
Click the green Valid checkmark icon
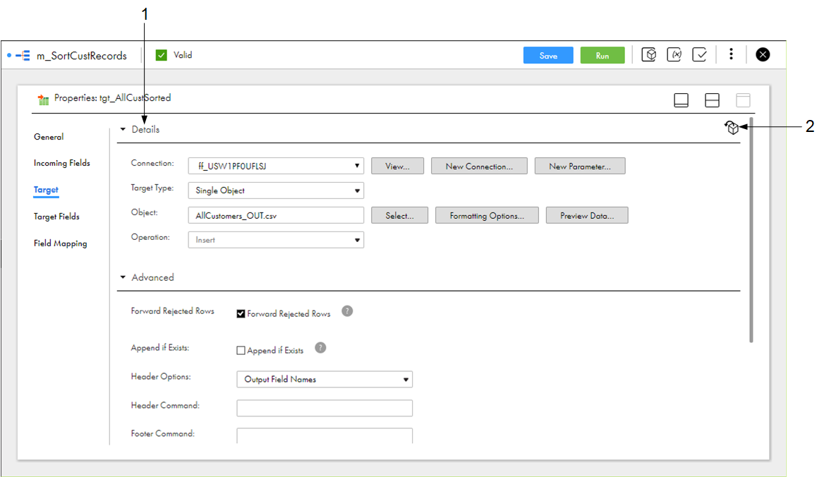tap(162, 55)
